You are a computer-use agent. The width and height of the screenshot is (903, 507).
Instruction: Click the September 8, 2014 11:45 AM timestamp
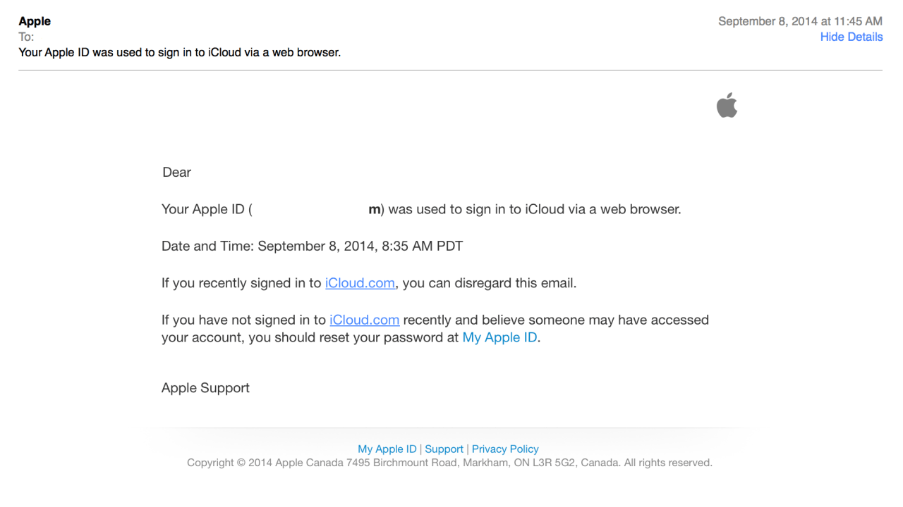point(800,21)
